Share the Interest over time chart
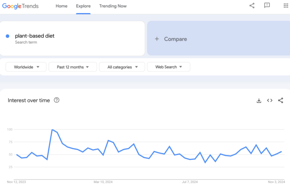 pos(281,100)
